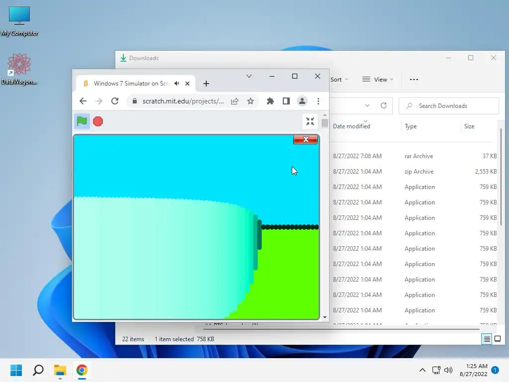
Task: Open the View dropdown in Downloads
Action: (378, 80)
